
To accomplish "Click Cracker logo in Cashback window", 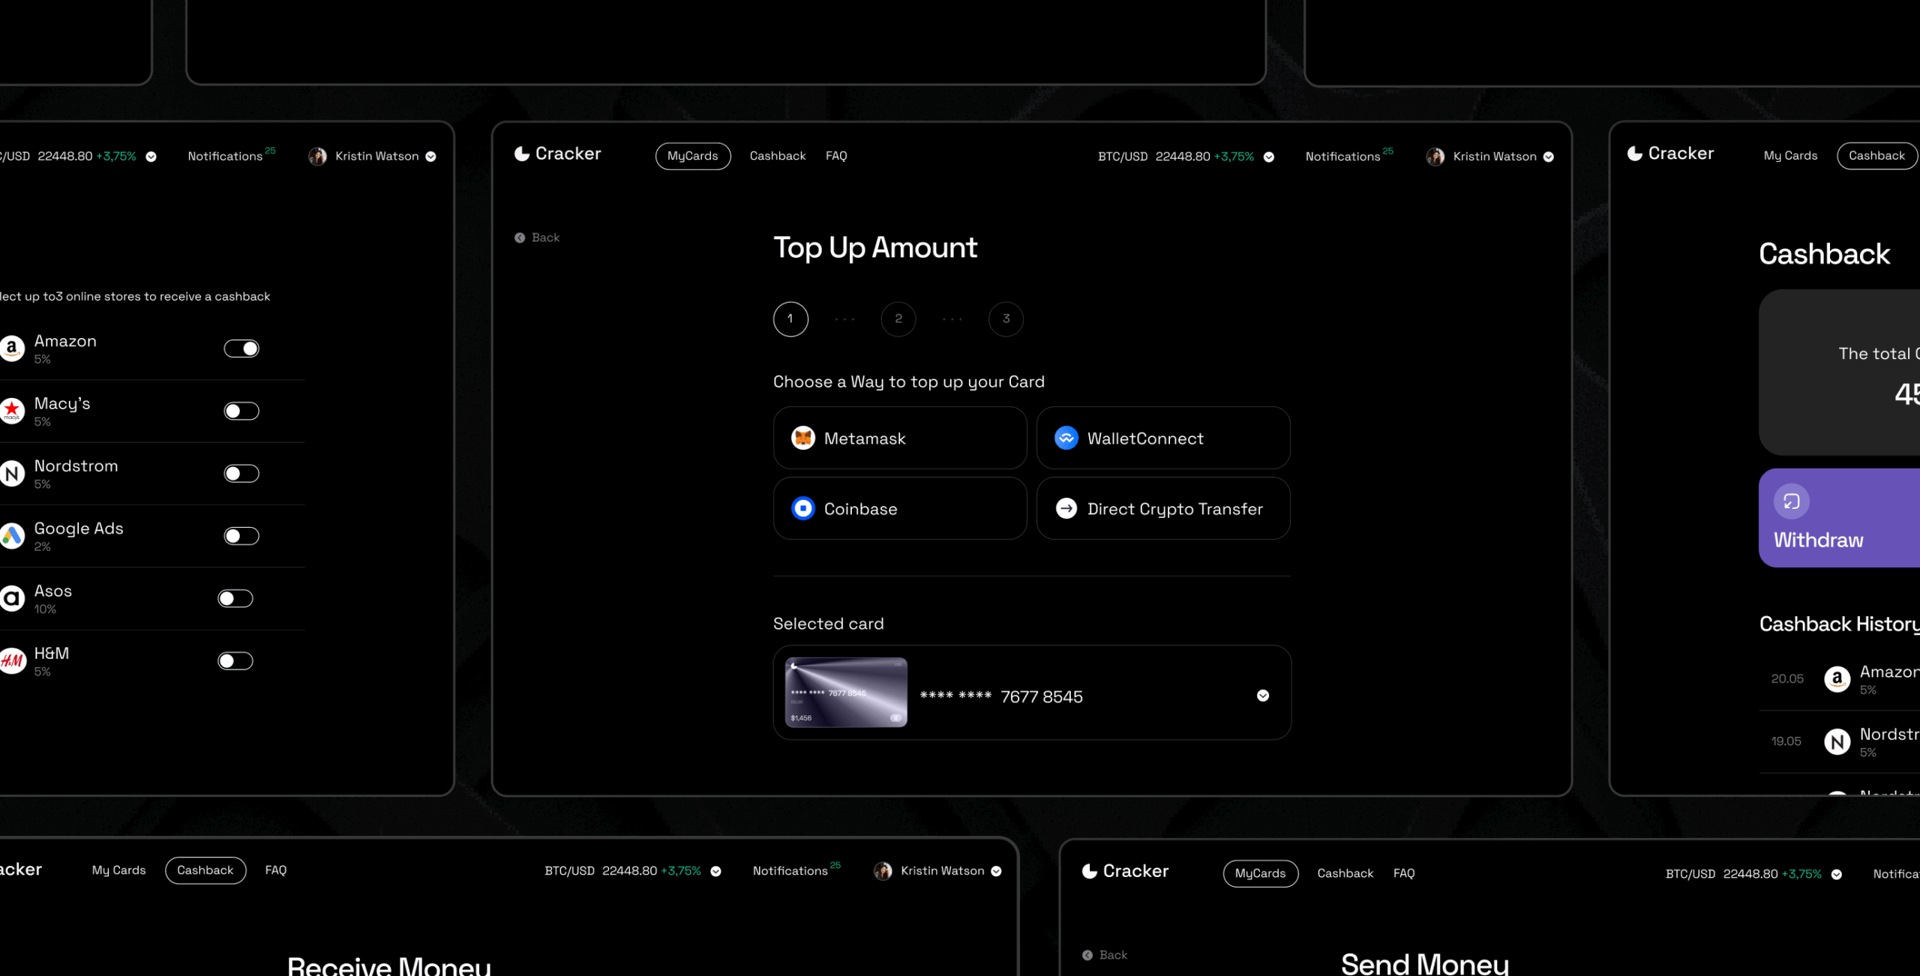I will [x=1670, y=154].
